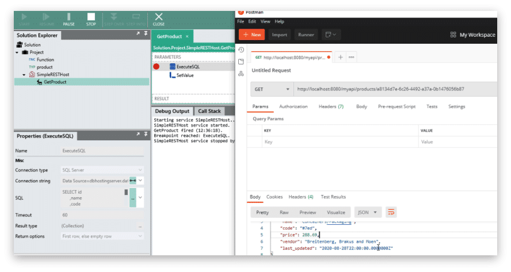Switch to the Call Stack tab
This screenshot has height=272, width=511.
209,111
